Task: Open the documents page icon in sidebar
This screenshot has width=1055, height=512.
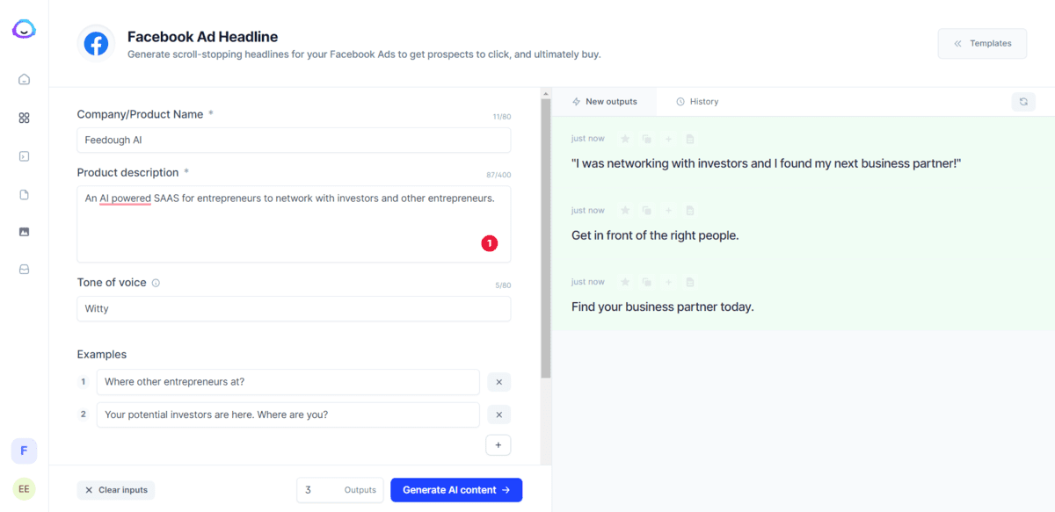Action: coord(24,194)
